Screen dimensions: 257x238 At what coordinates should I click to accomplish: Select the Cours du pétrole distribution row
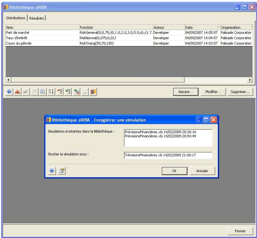(18, 43)
